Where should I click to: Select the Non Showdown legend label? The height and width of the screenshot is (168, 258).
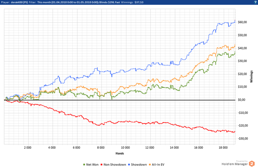point(115,165)
